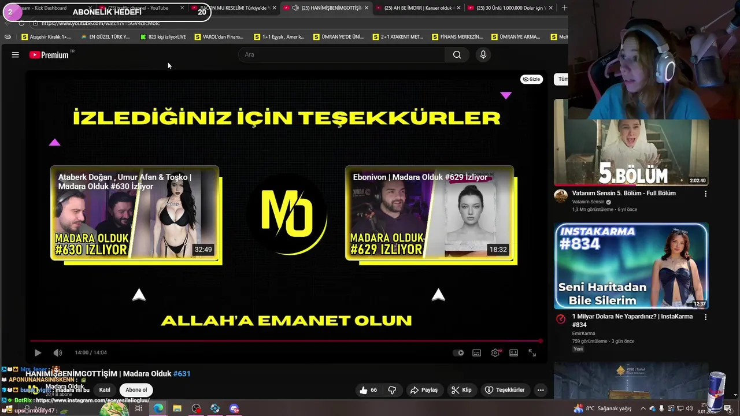The width and height of the screenshot is (740, 416).
Task: Mute the video using the volume icon
Action: [58, 352]
